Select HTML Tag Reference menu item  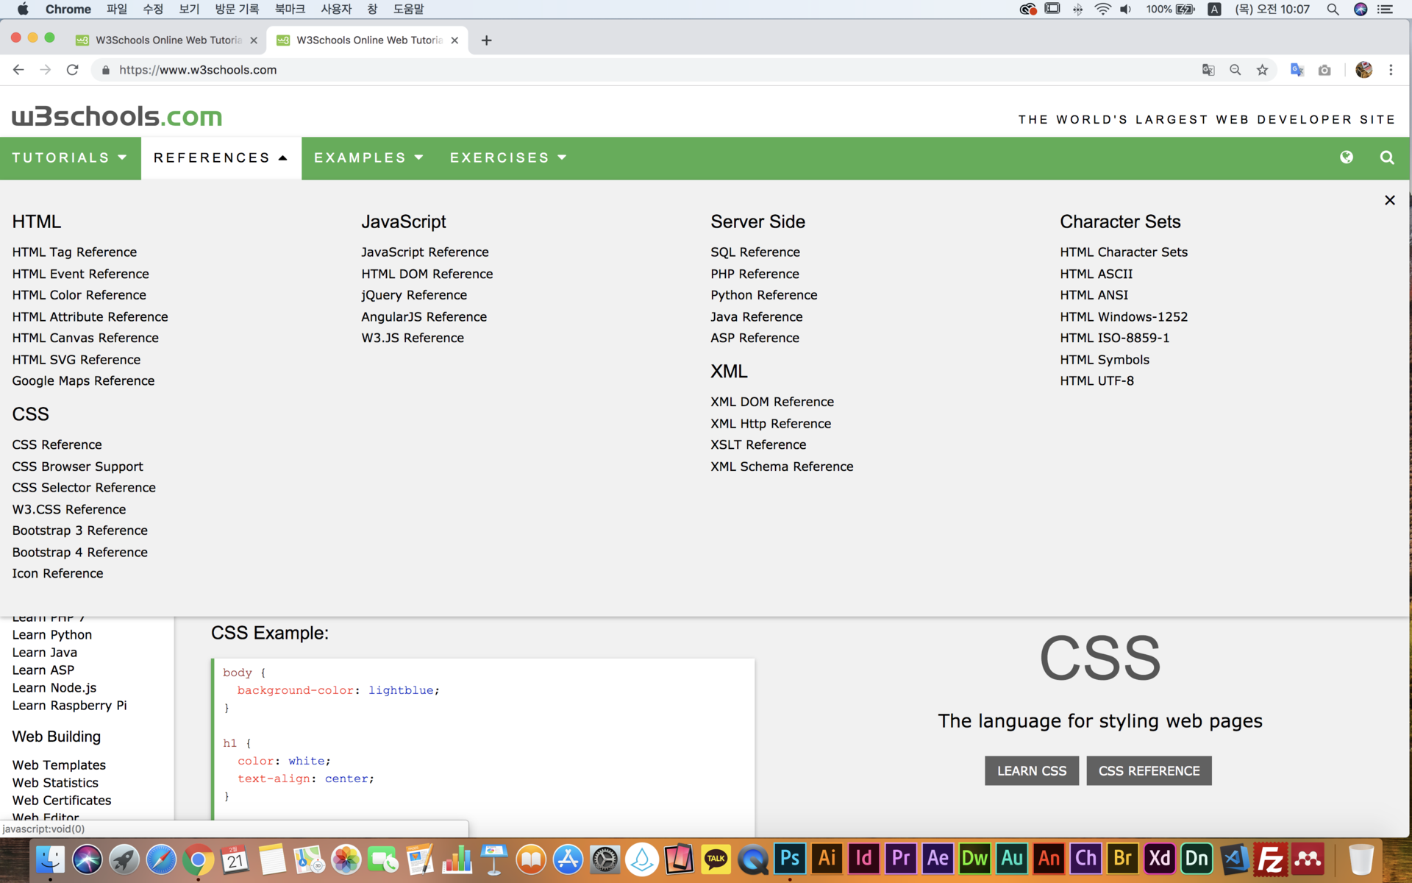74,252
